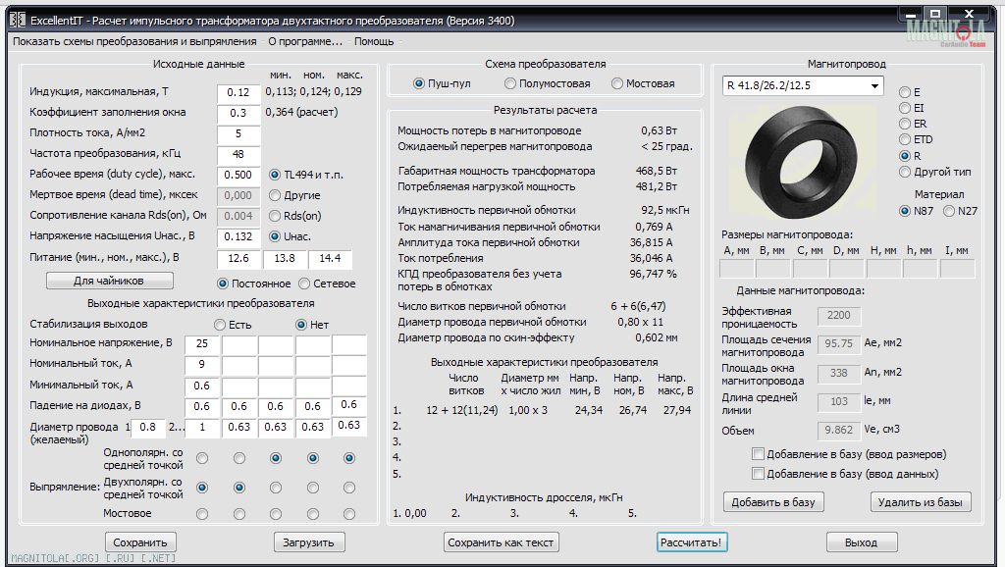1005x567 pixels.
Task: Select bridge rectification for second output
Action: [239, 514]
